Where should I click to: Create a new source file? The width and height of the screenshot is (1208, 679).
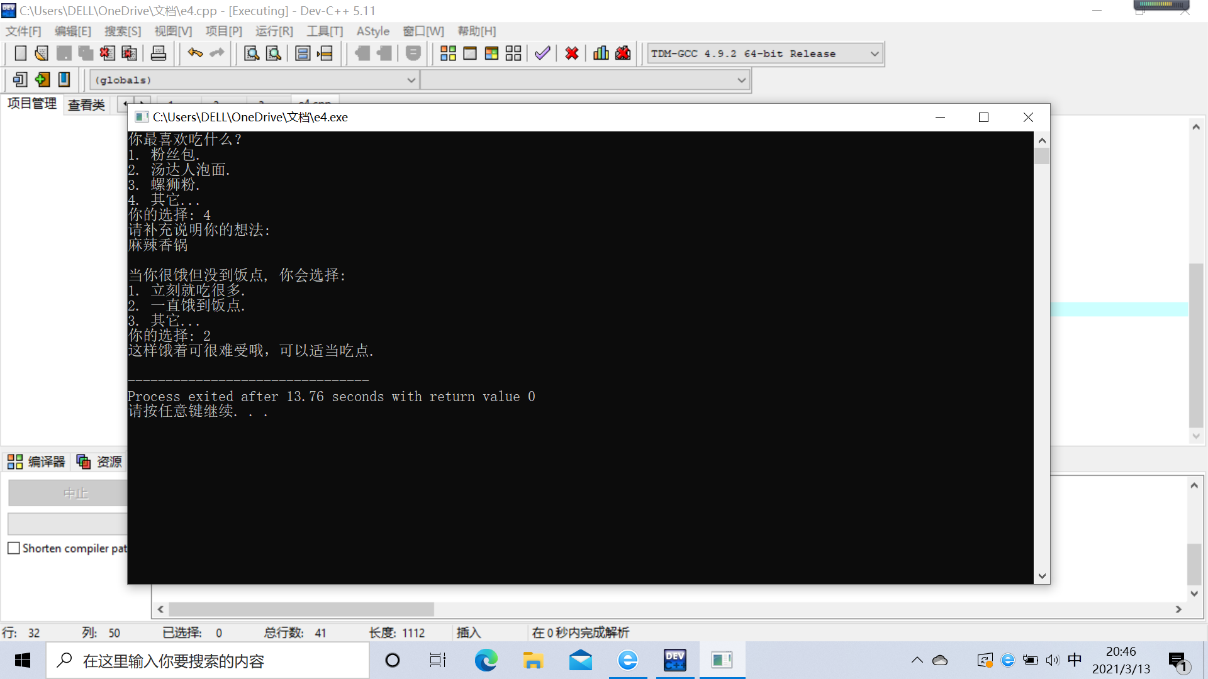click(20, 53)
